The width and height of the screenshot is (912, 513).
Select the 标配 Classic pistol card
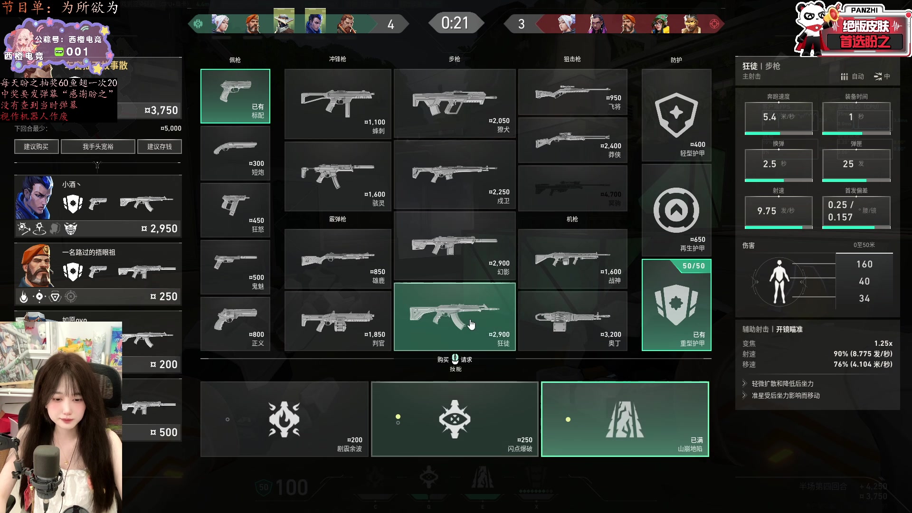(x=235, y=96)
